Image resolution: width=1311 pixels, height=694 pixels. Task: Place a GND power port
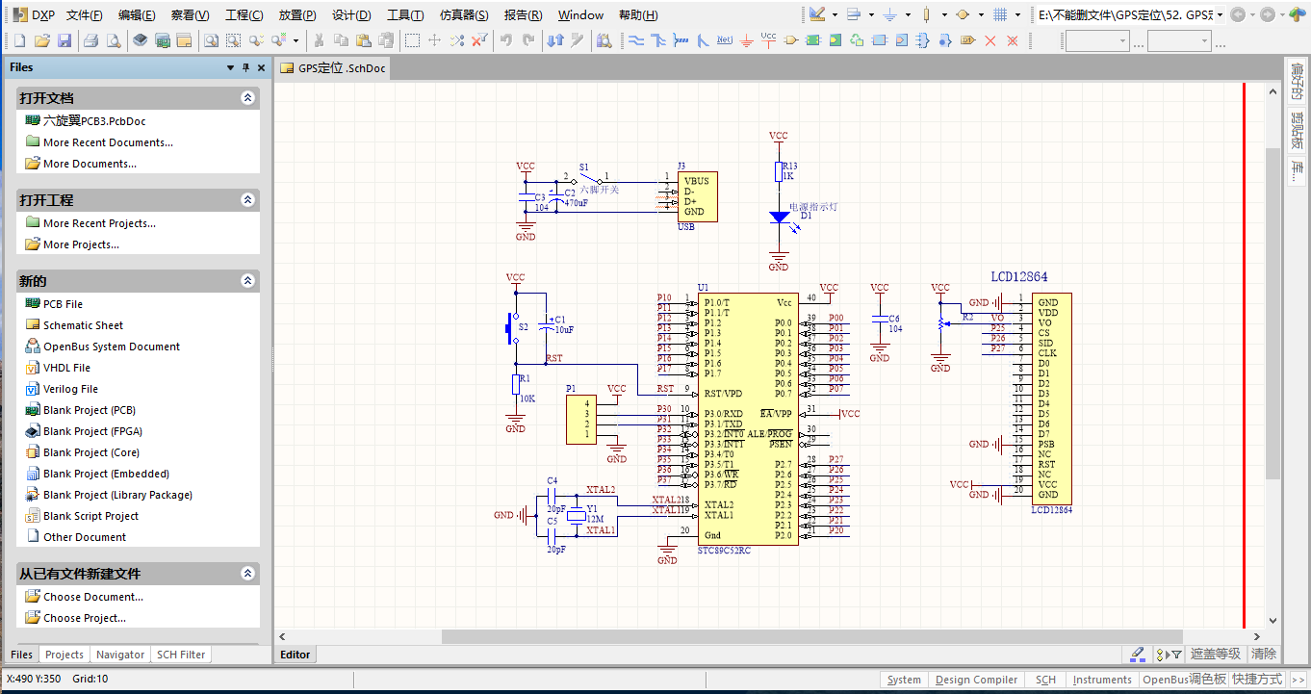tap(746, 40)
